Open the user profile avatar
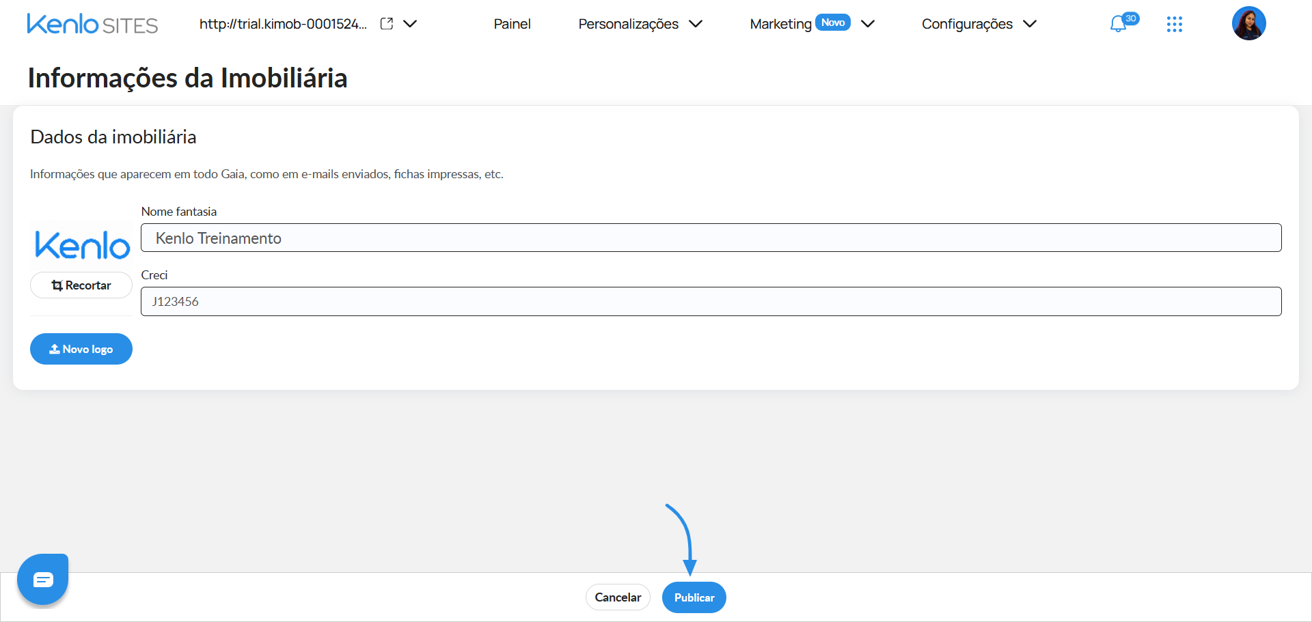The image size is (1312, 622). (x=1248, y=23)
